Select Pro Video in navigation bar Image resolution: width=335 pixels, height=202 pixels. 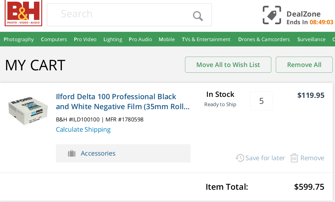click(x=85, y=39)
